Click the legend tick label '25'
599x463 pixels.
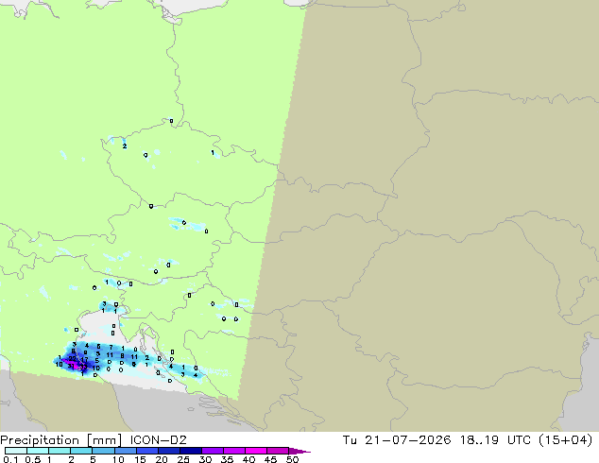[x=183, y=459]
